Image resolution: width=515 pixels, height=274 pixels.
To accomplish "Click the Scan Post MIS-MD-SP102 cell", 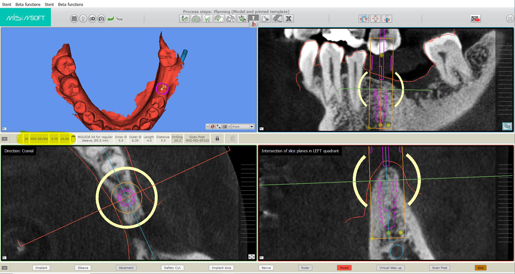I will [x=198, y=139].
